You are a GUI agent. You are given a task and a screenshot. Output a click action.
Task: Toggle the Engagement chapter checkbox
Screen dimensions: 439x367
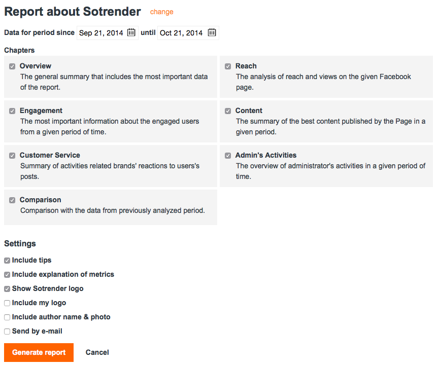pos(12,111)
